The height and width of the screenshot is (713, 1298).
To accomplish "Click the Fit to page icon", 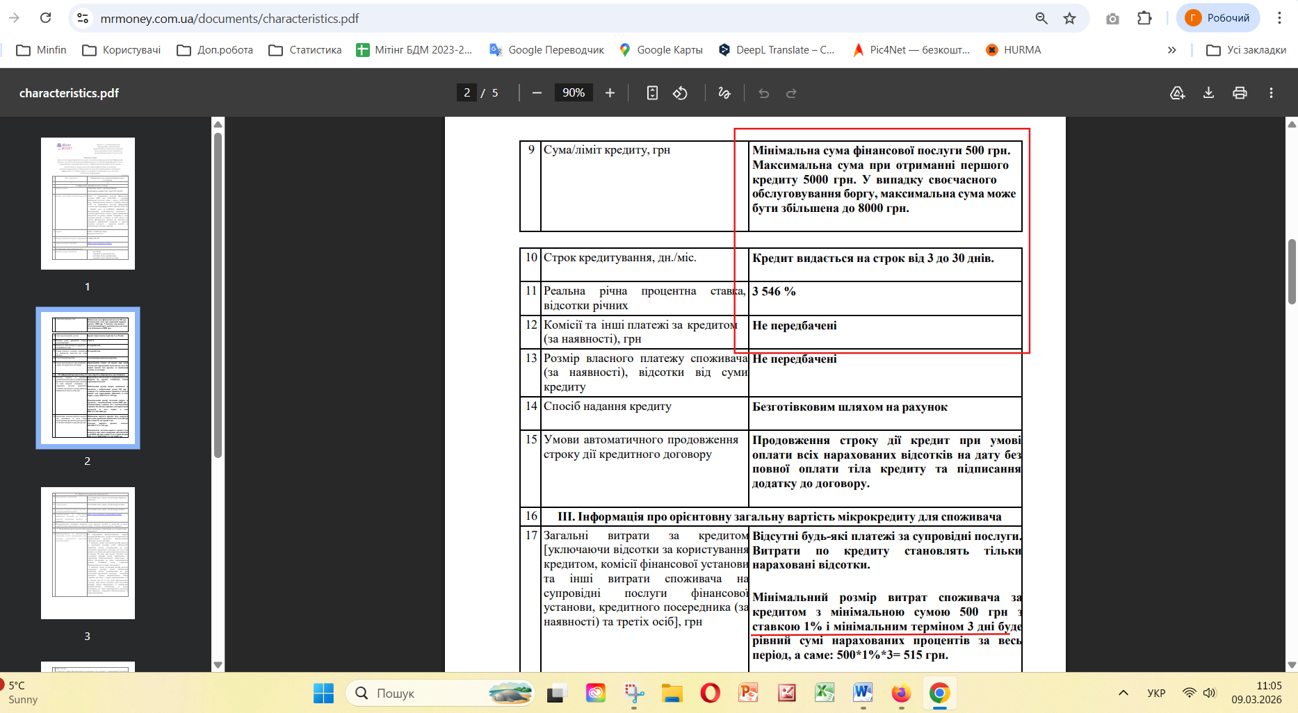I will tap(652, 93).
